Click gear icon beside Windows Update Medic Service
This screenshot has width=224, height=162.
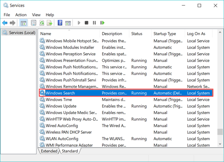coord(42,112)
